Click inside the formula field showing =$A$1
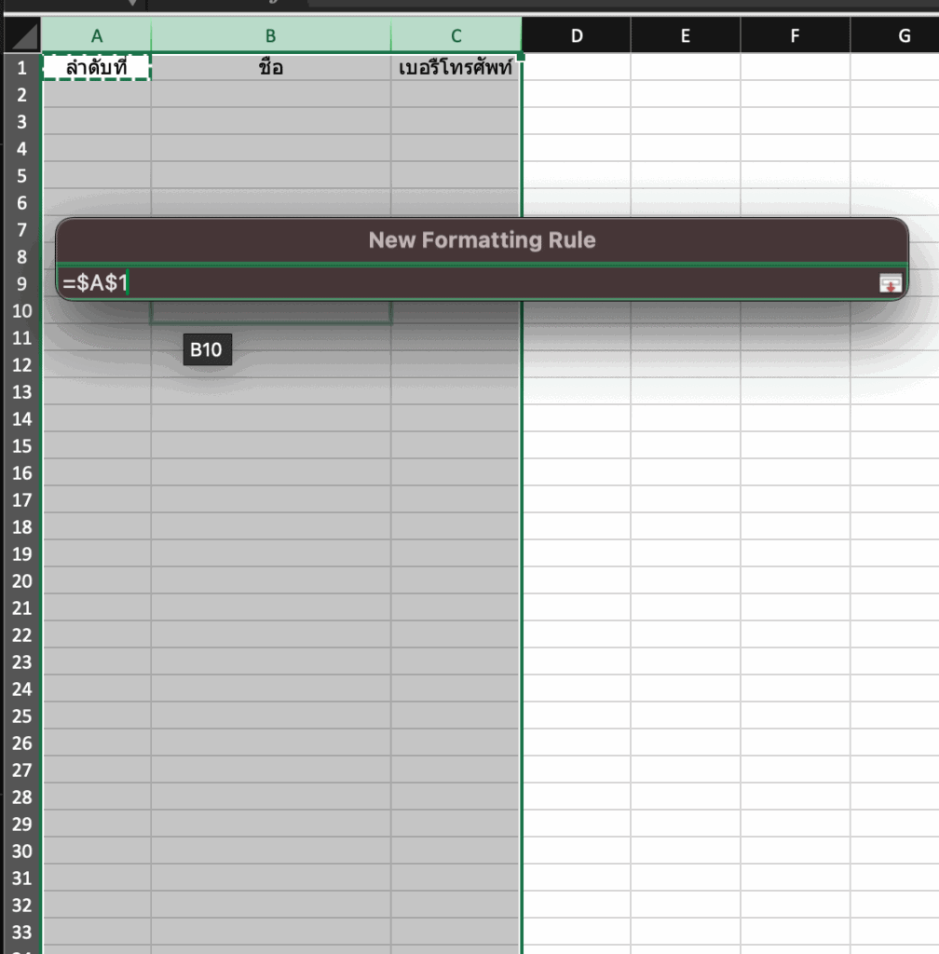 click(279, 283)
